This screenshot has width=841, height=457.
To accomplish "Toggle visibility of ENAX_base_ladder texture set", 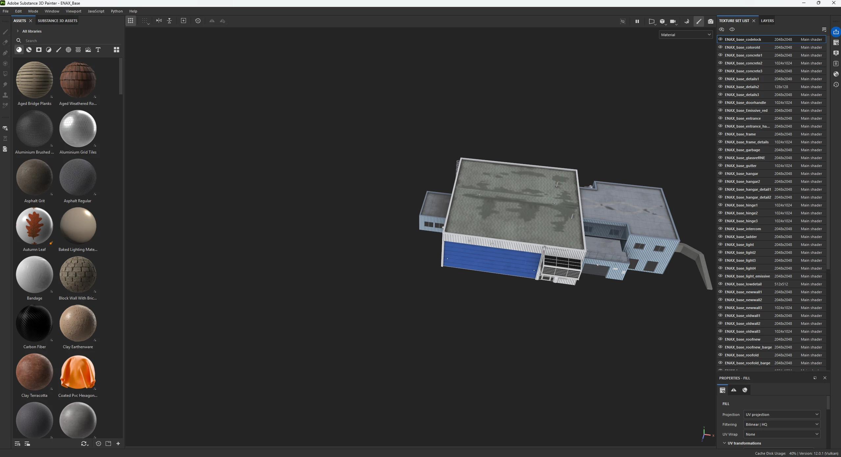I will coord(720,236).
